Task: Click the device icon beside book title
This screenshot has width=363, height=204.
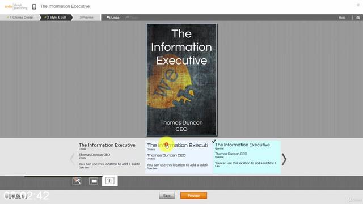Action: point(34,6)
